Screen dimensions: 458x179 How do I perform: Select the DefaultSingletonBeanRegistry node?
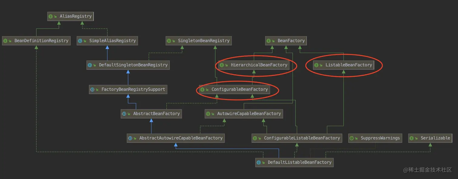coord(128,65)
